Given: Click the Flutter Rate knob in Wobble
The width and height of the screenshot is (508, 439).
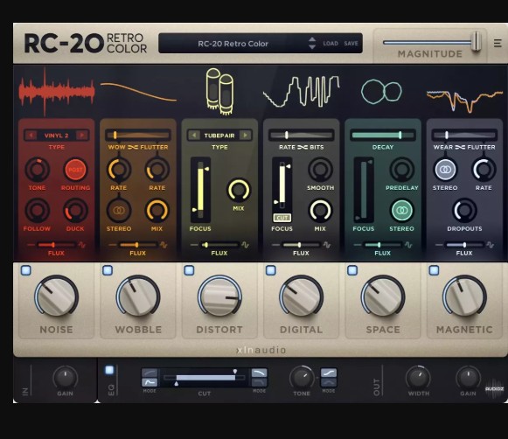Looking at the screenshot, I should [x=157, y=170].
